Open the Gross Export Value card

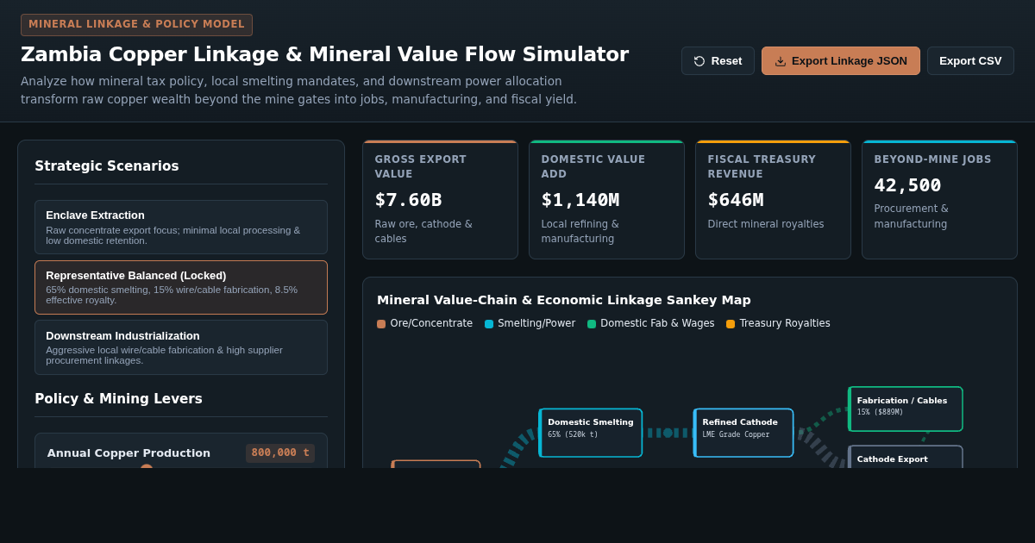(440, 200)
